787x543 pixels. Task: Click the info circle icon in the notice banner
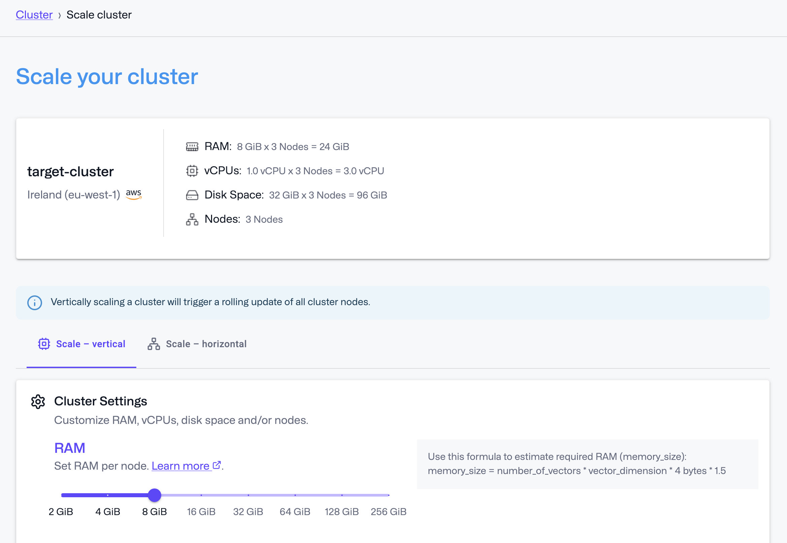pyautogui.click(x=34, y=302)
